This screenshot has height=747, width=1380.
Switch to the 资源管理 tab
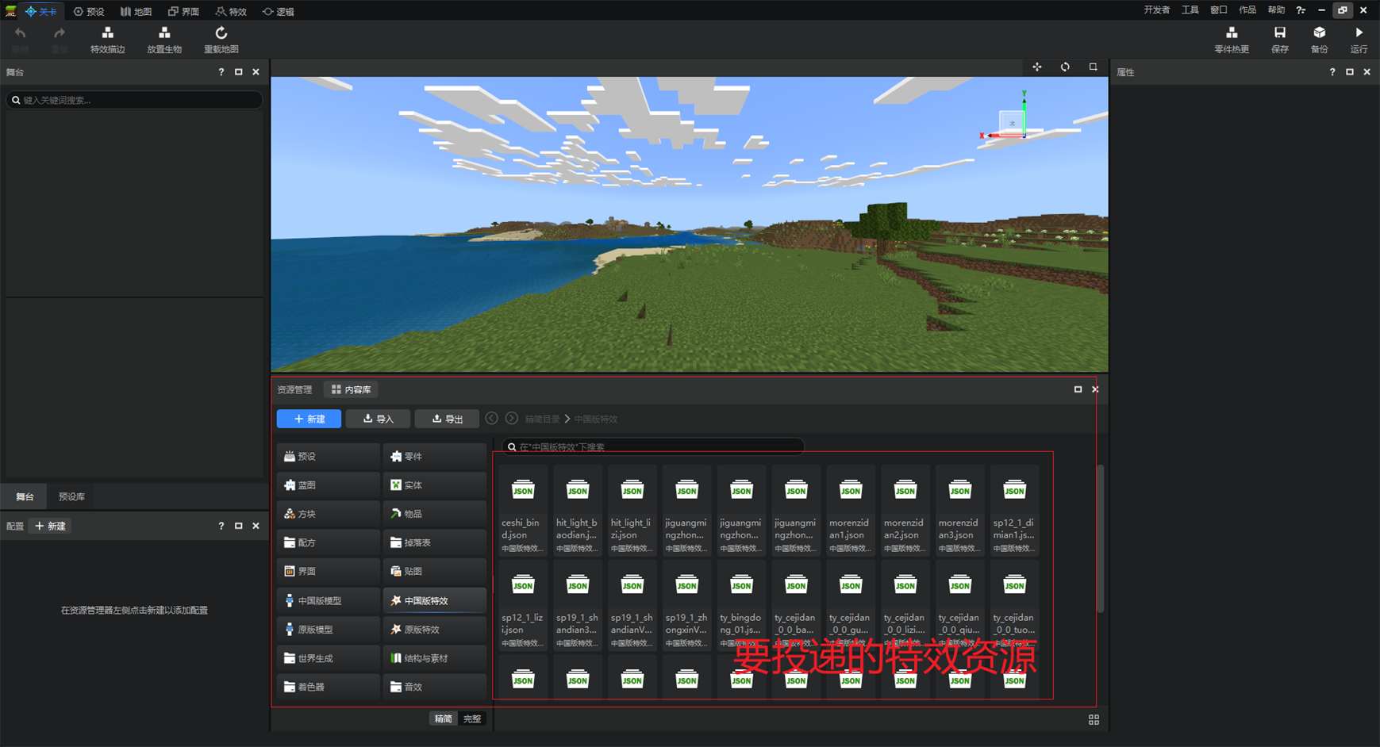coord(294,389)
